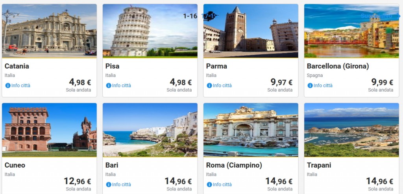Open the Barcellona (Girona) destination title
Screen dimensions: 403x194
pyautogui.click(x=338, y=66)
